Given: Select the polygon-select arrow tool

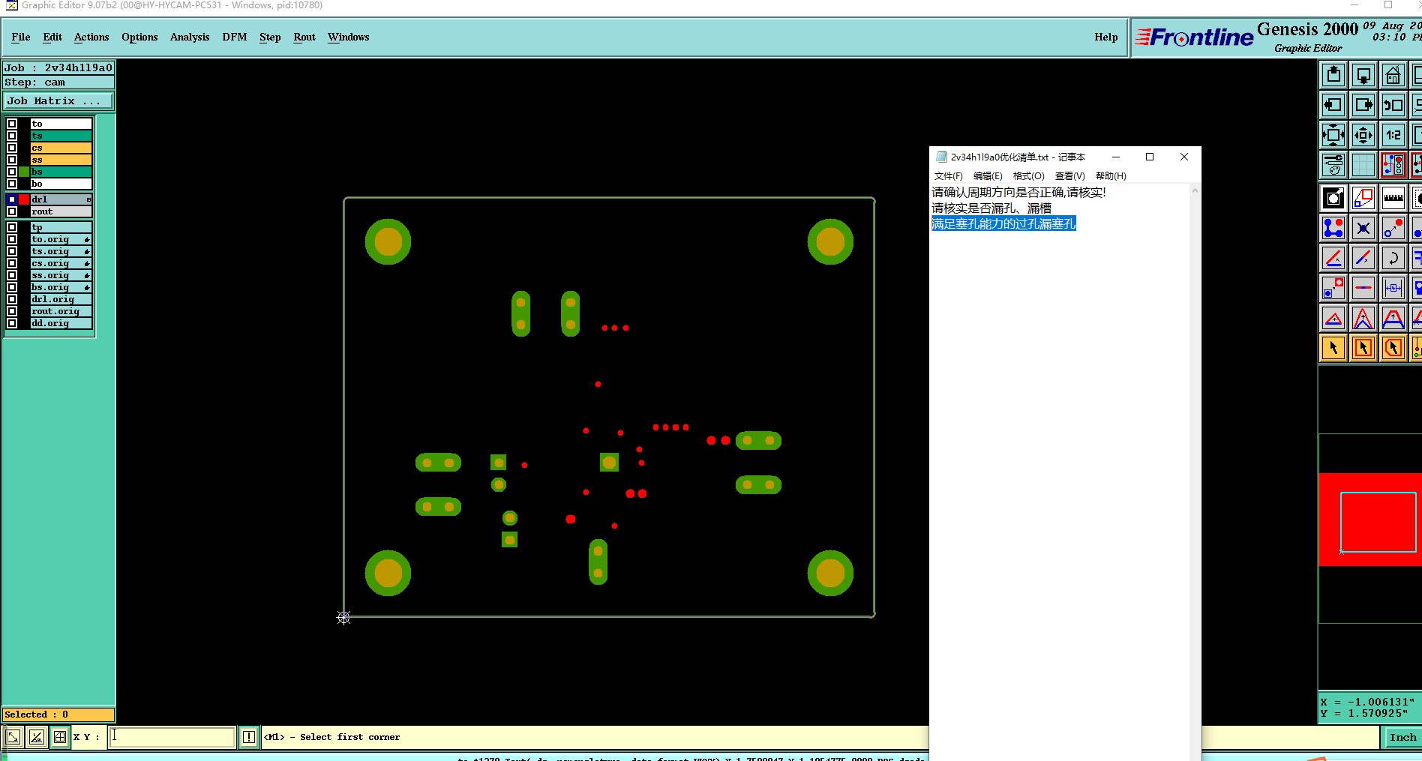Looking at the screenshot, I should [1393, 348].
